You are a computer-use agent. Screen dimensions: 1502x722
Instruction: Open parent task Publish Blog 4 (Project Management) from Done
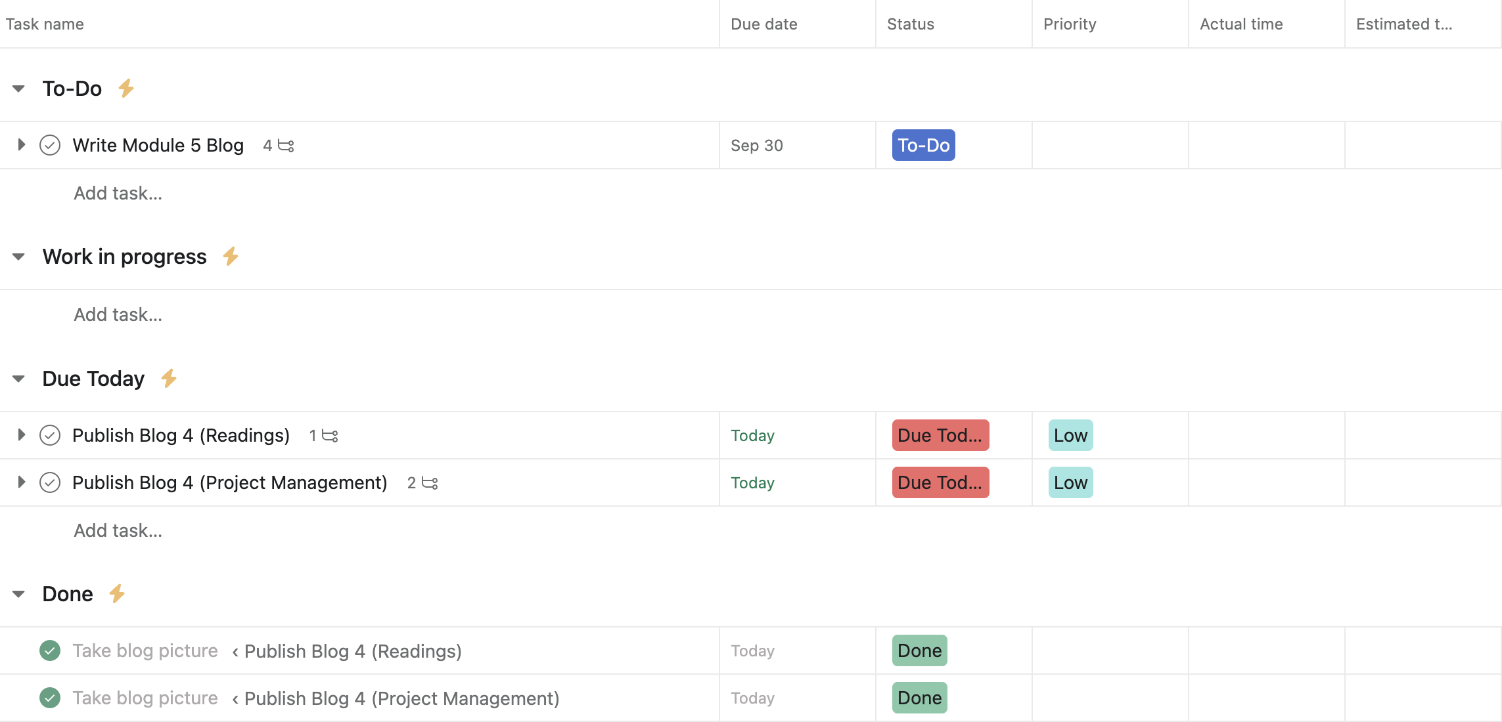(399, 698)
